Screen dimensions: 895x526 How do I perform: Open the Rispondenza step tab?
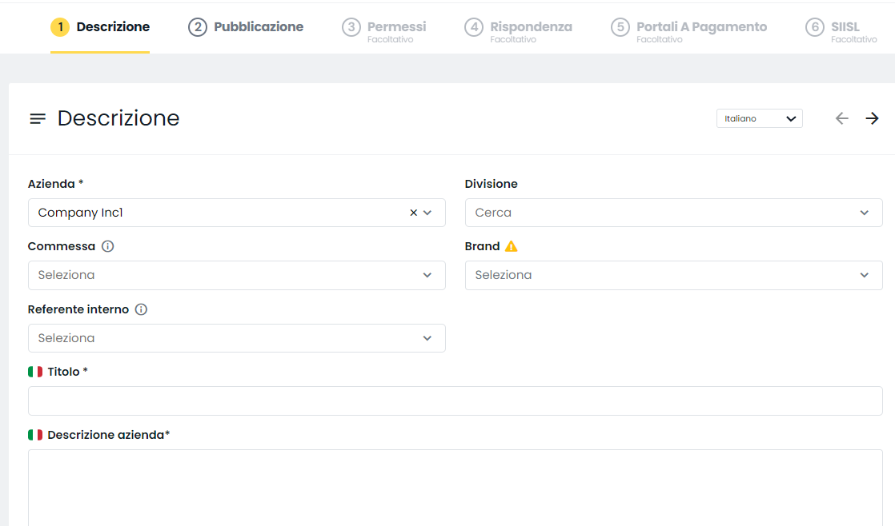(518, 30)
